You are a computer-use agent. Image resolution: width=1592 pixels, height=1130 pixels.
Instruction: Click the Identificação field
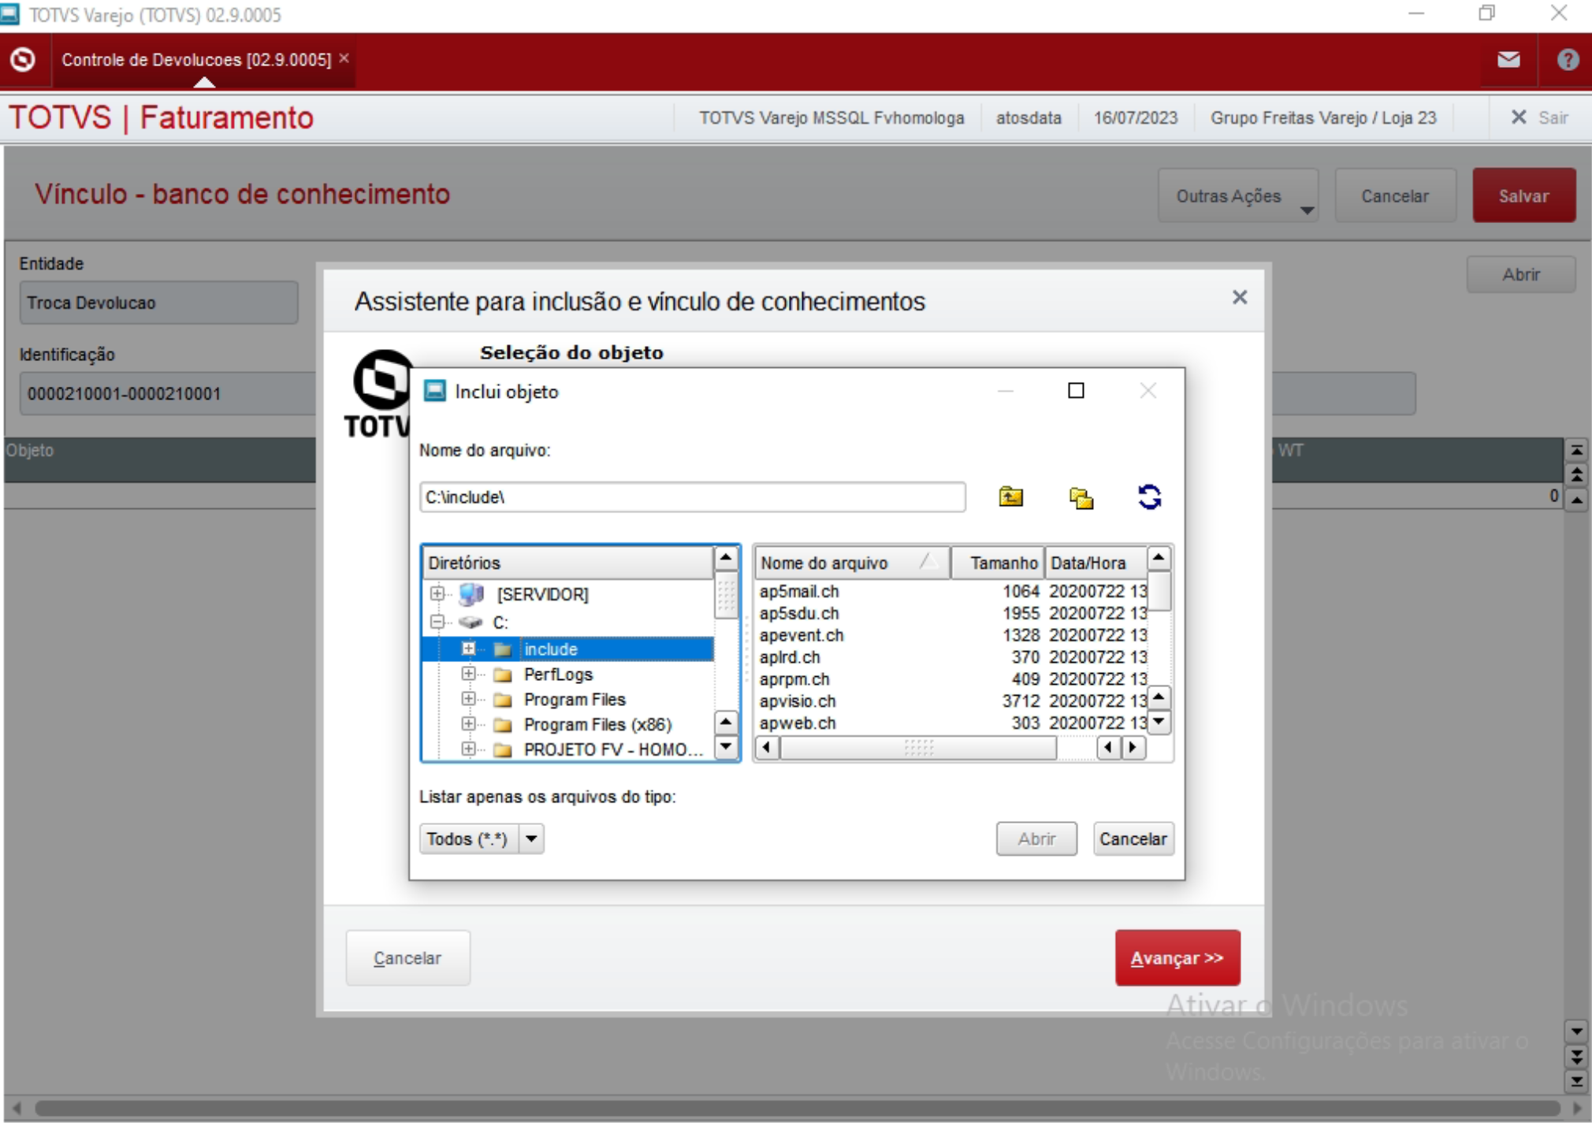(x=168, y=393)
